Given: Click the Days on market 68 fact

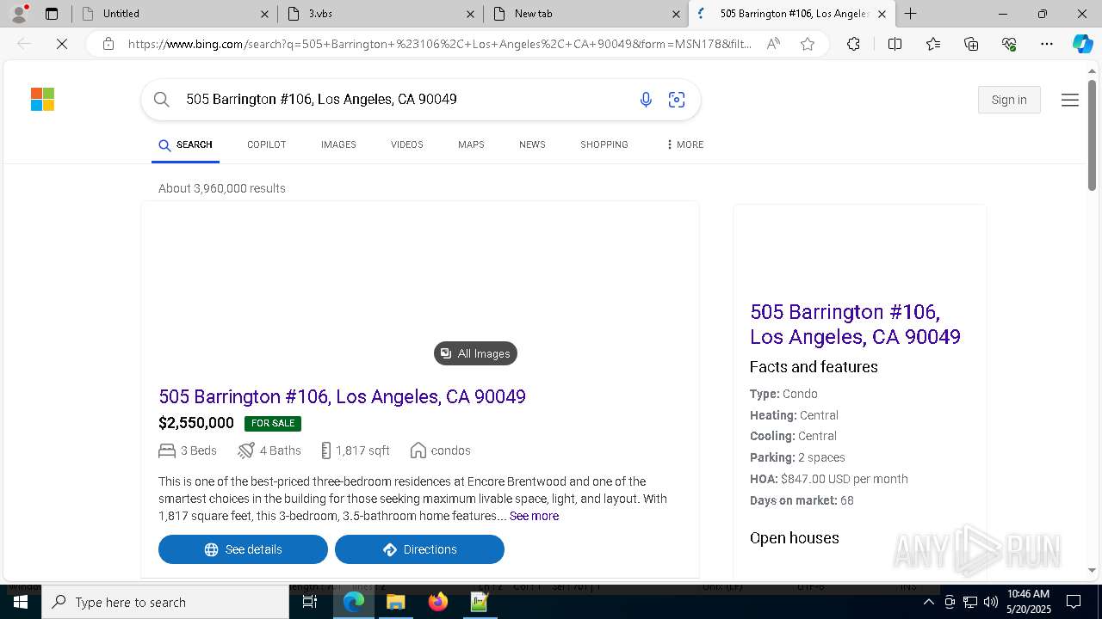Looking at the screenshot, I should 802,500.
